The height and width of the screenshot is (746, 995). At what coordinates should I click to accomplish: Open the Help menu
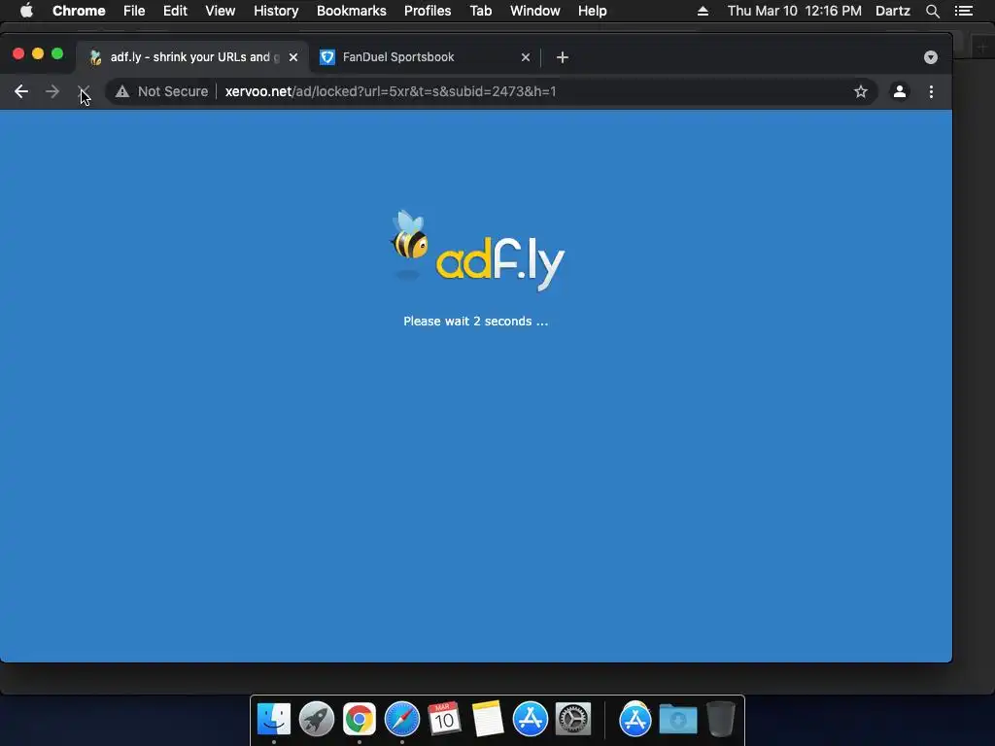592,11
